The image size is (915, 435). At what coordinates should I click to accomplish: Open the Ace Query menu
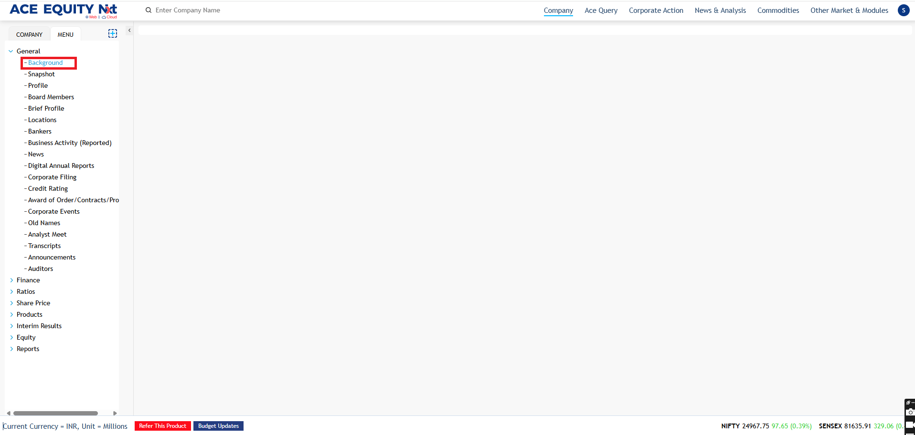601,10
